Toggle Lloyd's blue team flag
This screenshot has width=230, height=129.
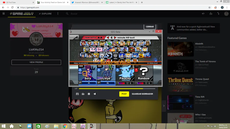pyautogui.click(x=99, y=70)
